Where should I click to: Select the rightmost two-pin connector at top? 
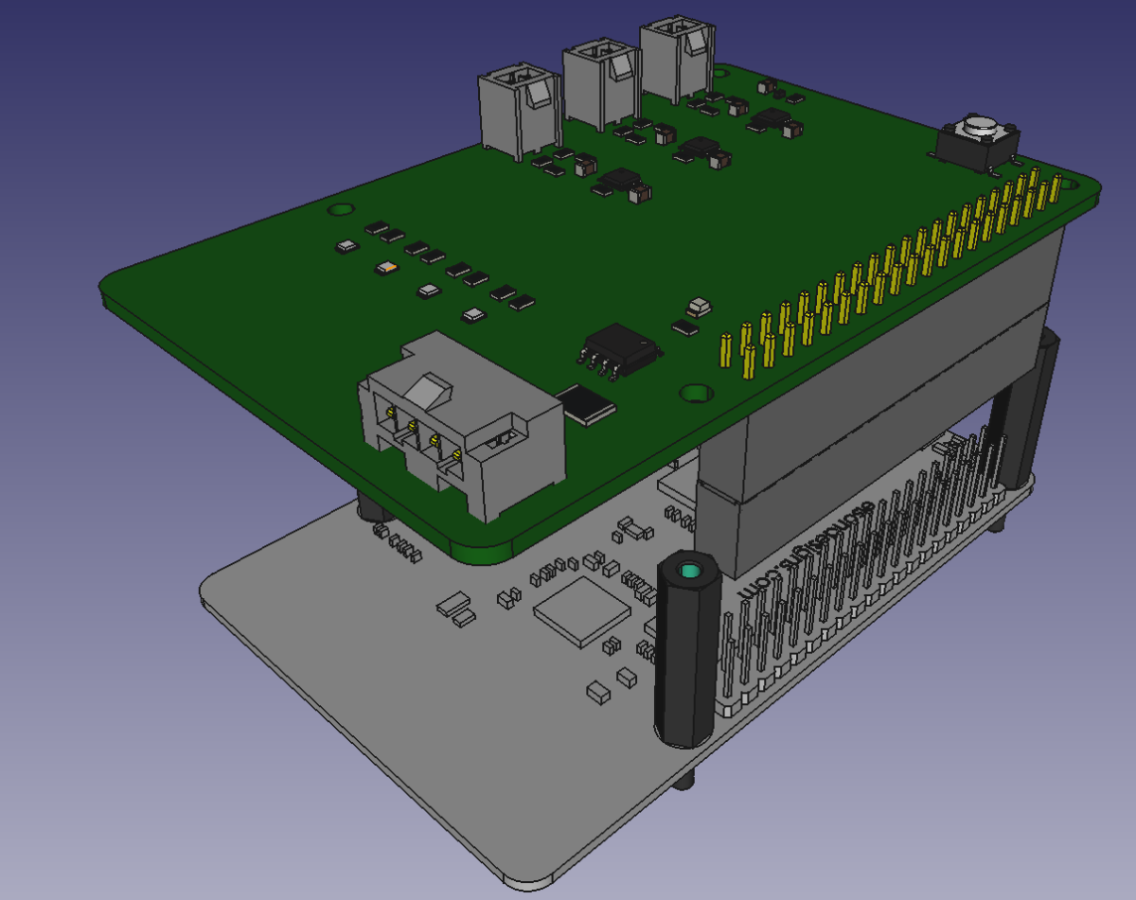coord(675,61)
